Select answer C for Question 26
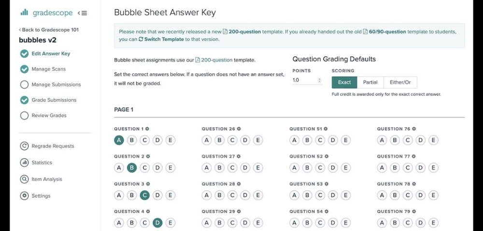The width and height of the screenshot is (483, 231). [232, 140]
